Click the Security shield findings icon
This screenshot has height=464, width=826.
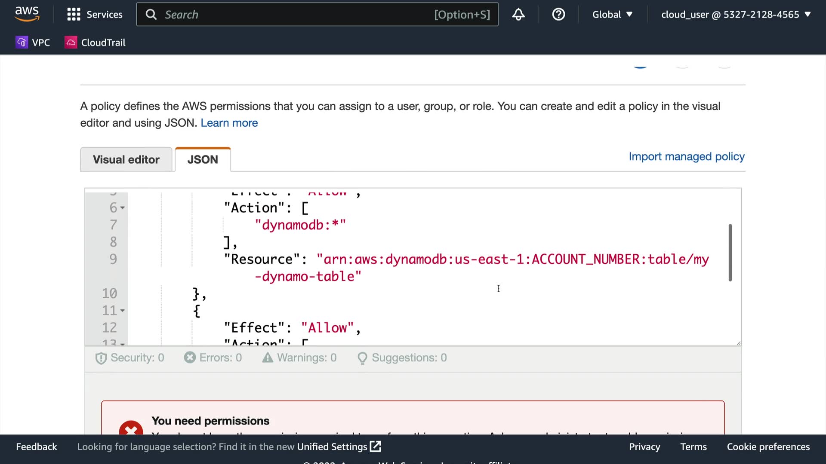point(101,358)
